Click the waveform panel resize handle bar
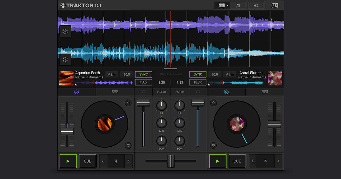This screenshot has height=179, width=341. coord(171,68)
